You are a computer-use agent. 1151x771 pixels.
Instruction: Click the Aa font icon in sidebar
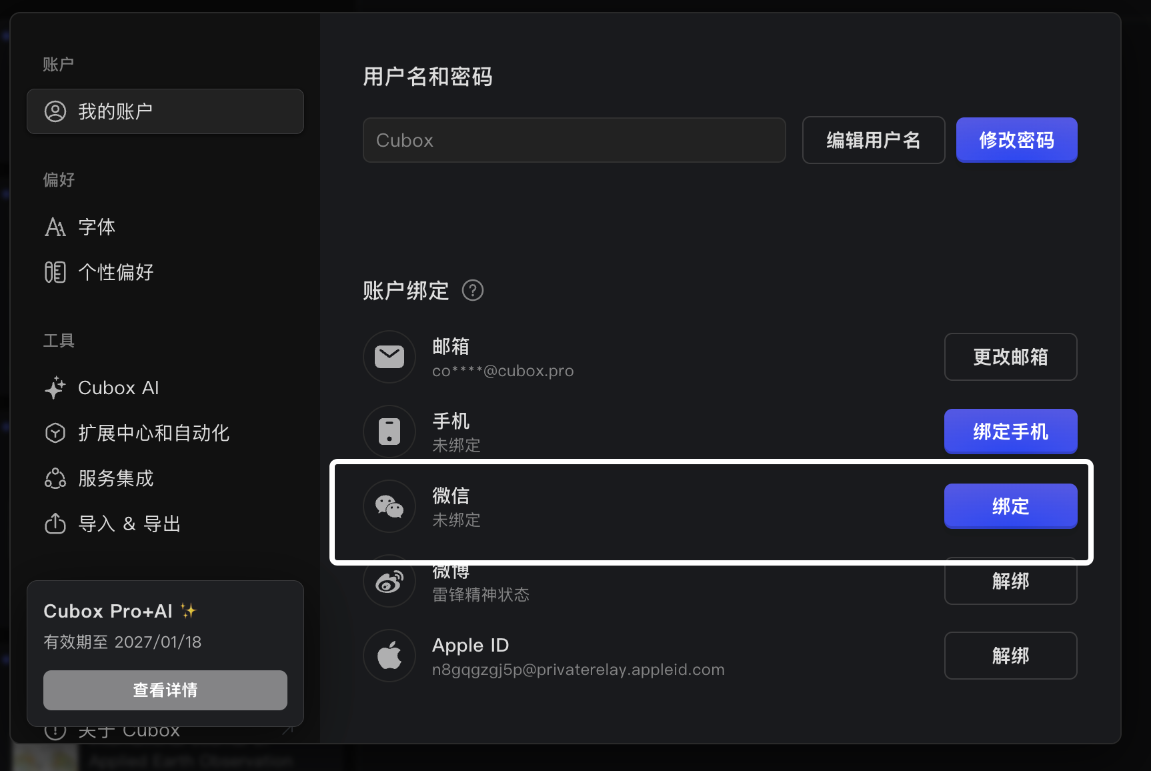pos(55,227)
